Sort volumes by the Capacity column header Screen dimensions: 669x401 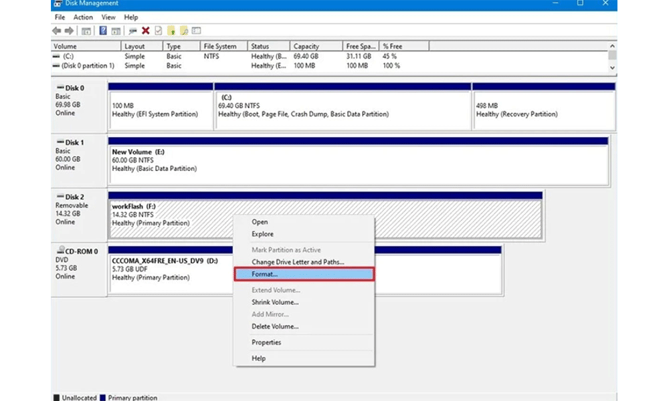pos(306,47)
